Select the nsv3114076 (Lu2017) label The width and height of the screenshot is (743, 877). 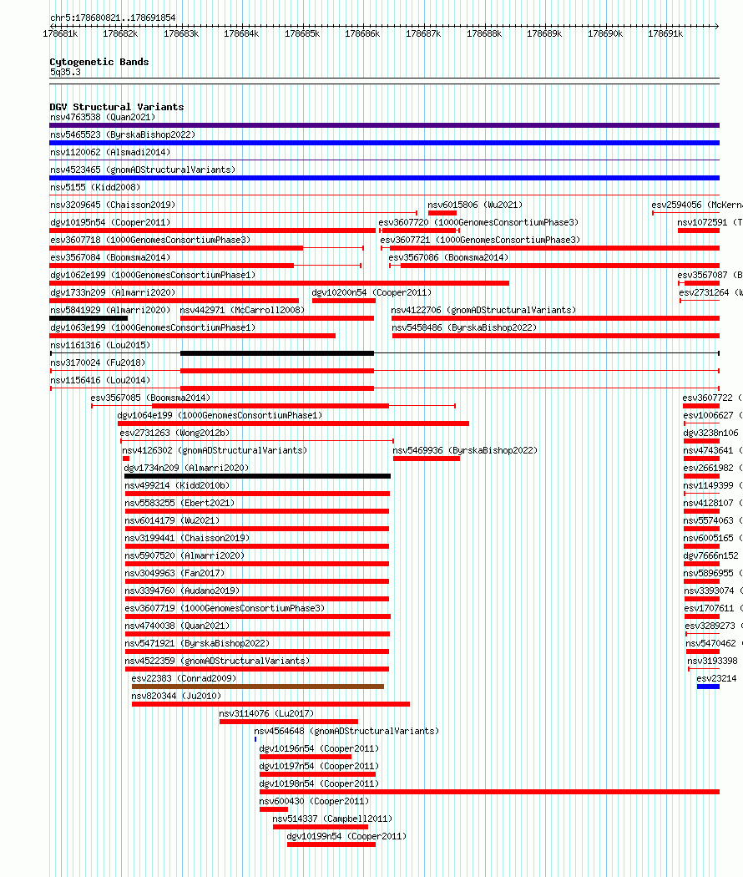[266, 713]
